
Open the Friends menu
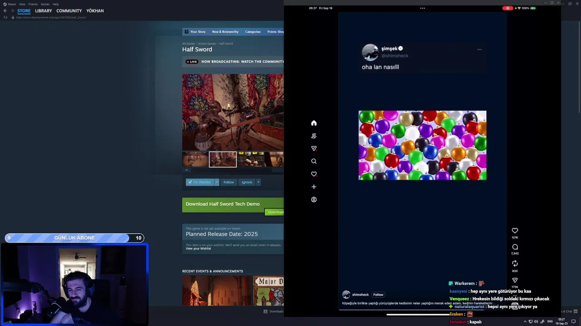coord(33,4)
